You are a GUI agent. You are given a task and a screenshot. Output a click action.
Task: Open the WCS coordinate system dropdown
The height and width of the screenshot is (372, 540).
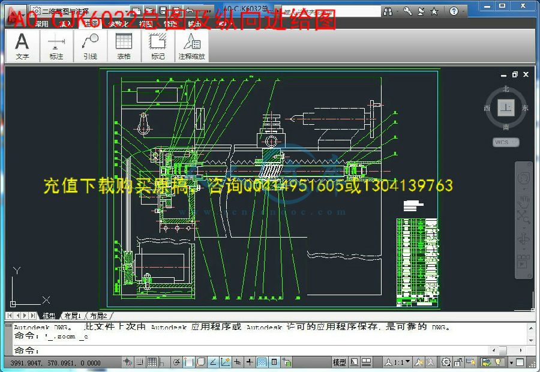(x=506, y=142)
